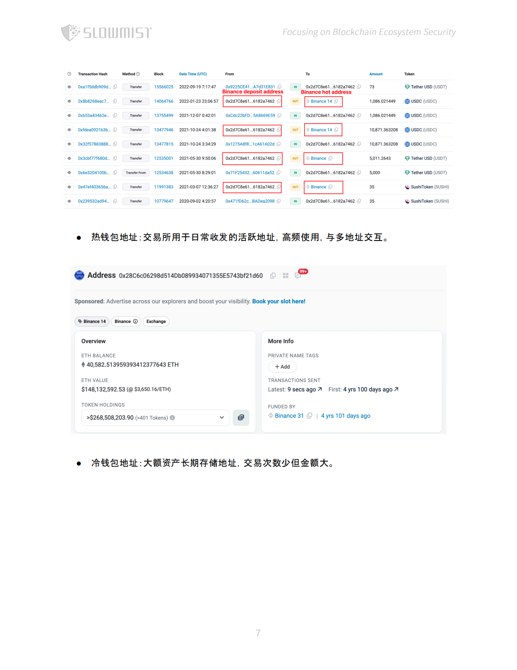Screen dimensions: 517x670
Task: Open Binance 14 recipient in 14064766 row
Action: (321, 101)
